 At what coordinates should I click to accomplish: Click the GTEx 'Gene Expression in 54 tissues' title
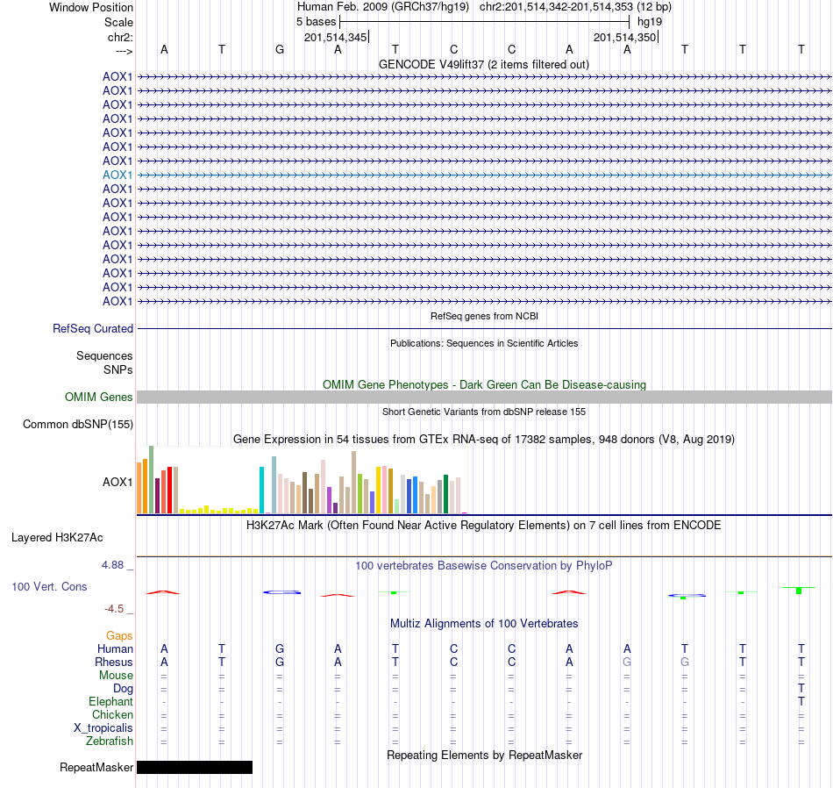click(484, 440)
